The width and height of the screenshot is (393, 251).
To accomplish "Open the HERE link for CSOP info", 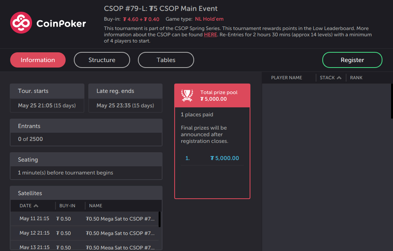I will pyautogui.click(x=210, y=35).
